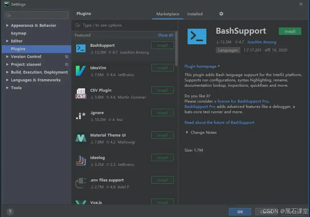Click the Vue.js plugin icon
Viewport: 310px width, 217px height.
pos(81,202)
